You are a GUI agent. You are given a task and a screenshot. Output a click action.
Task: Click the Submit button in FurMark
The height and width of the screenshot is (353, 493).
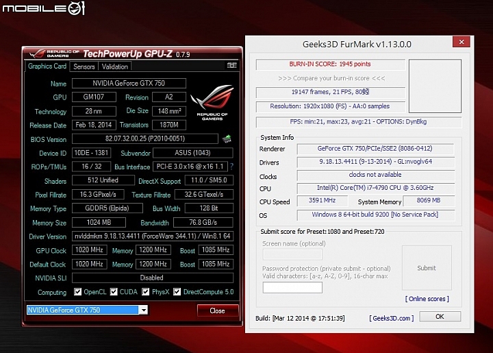coord(427,268)
